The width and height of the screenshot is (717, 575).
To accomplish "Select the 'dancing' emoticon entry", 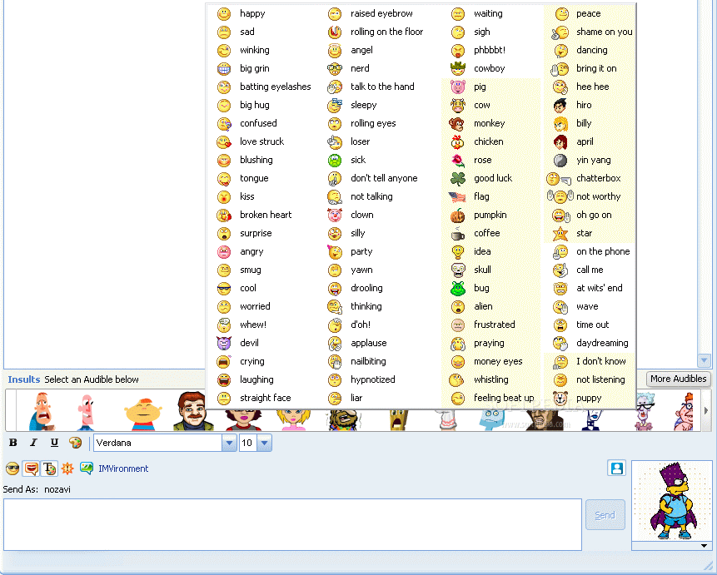I will (591, 50).
